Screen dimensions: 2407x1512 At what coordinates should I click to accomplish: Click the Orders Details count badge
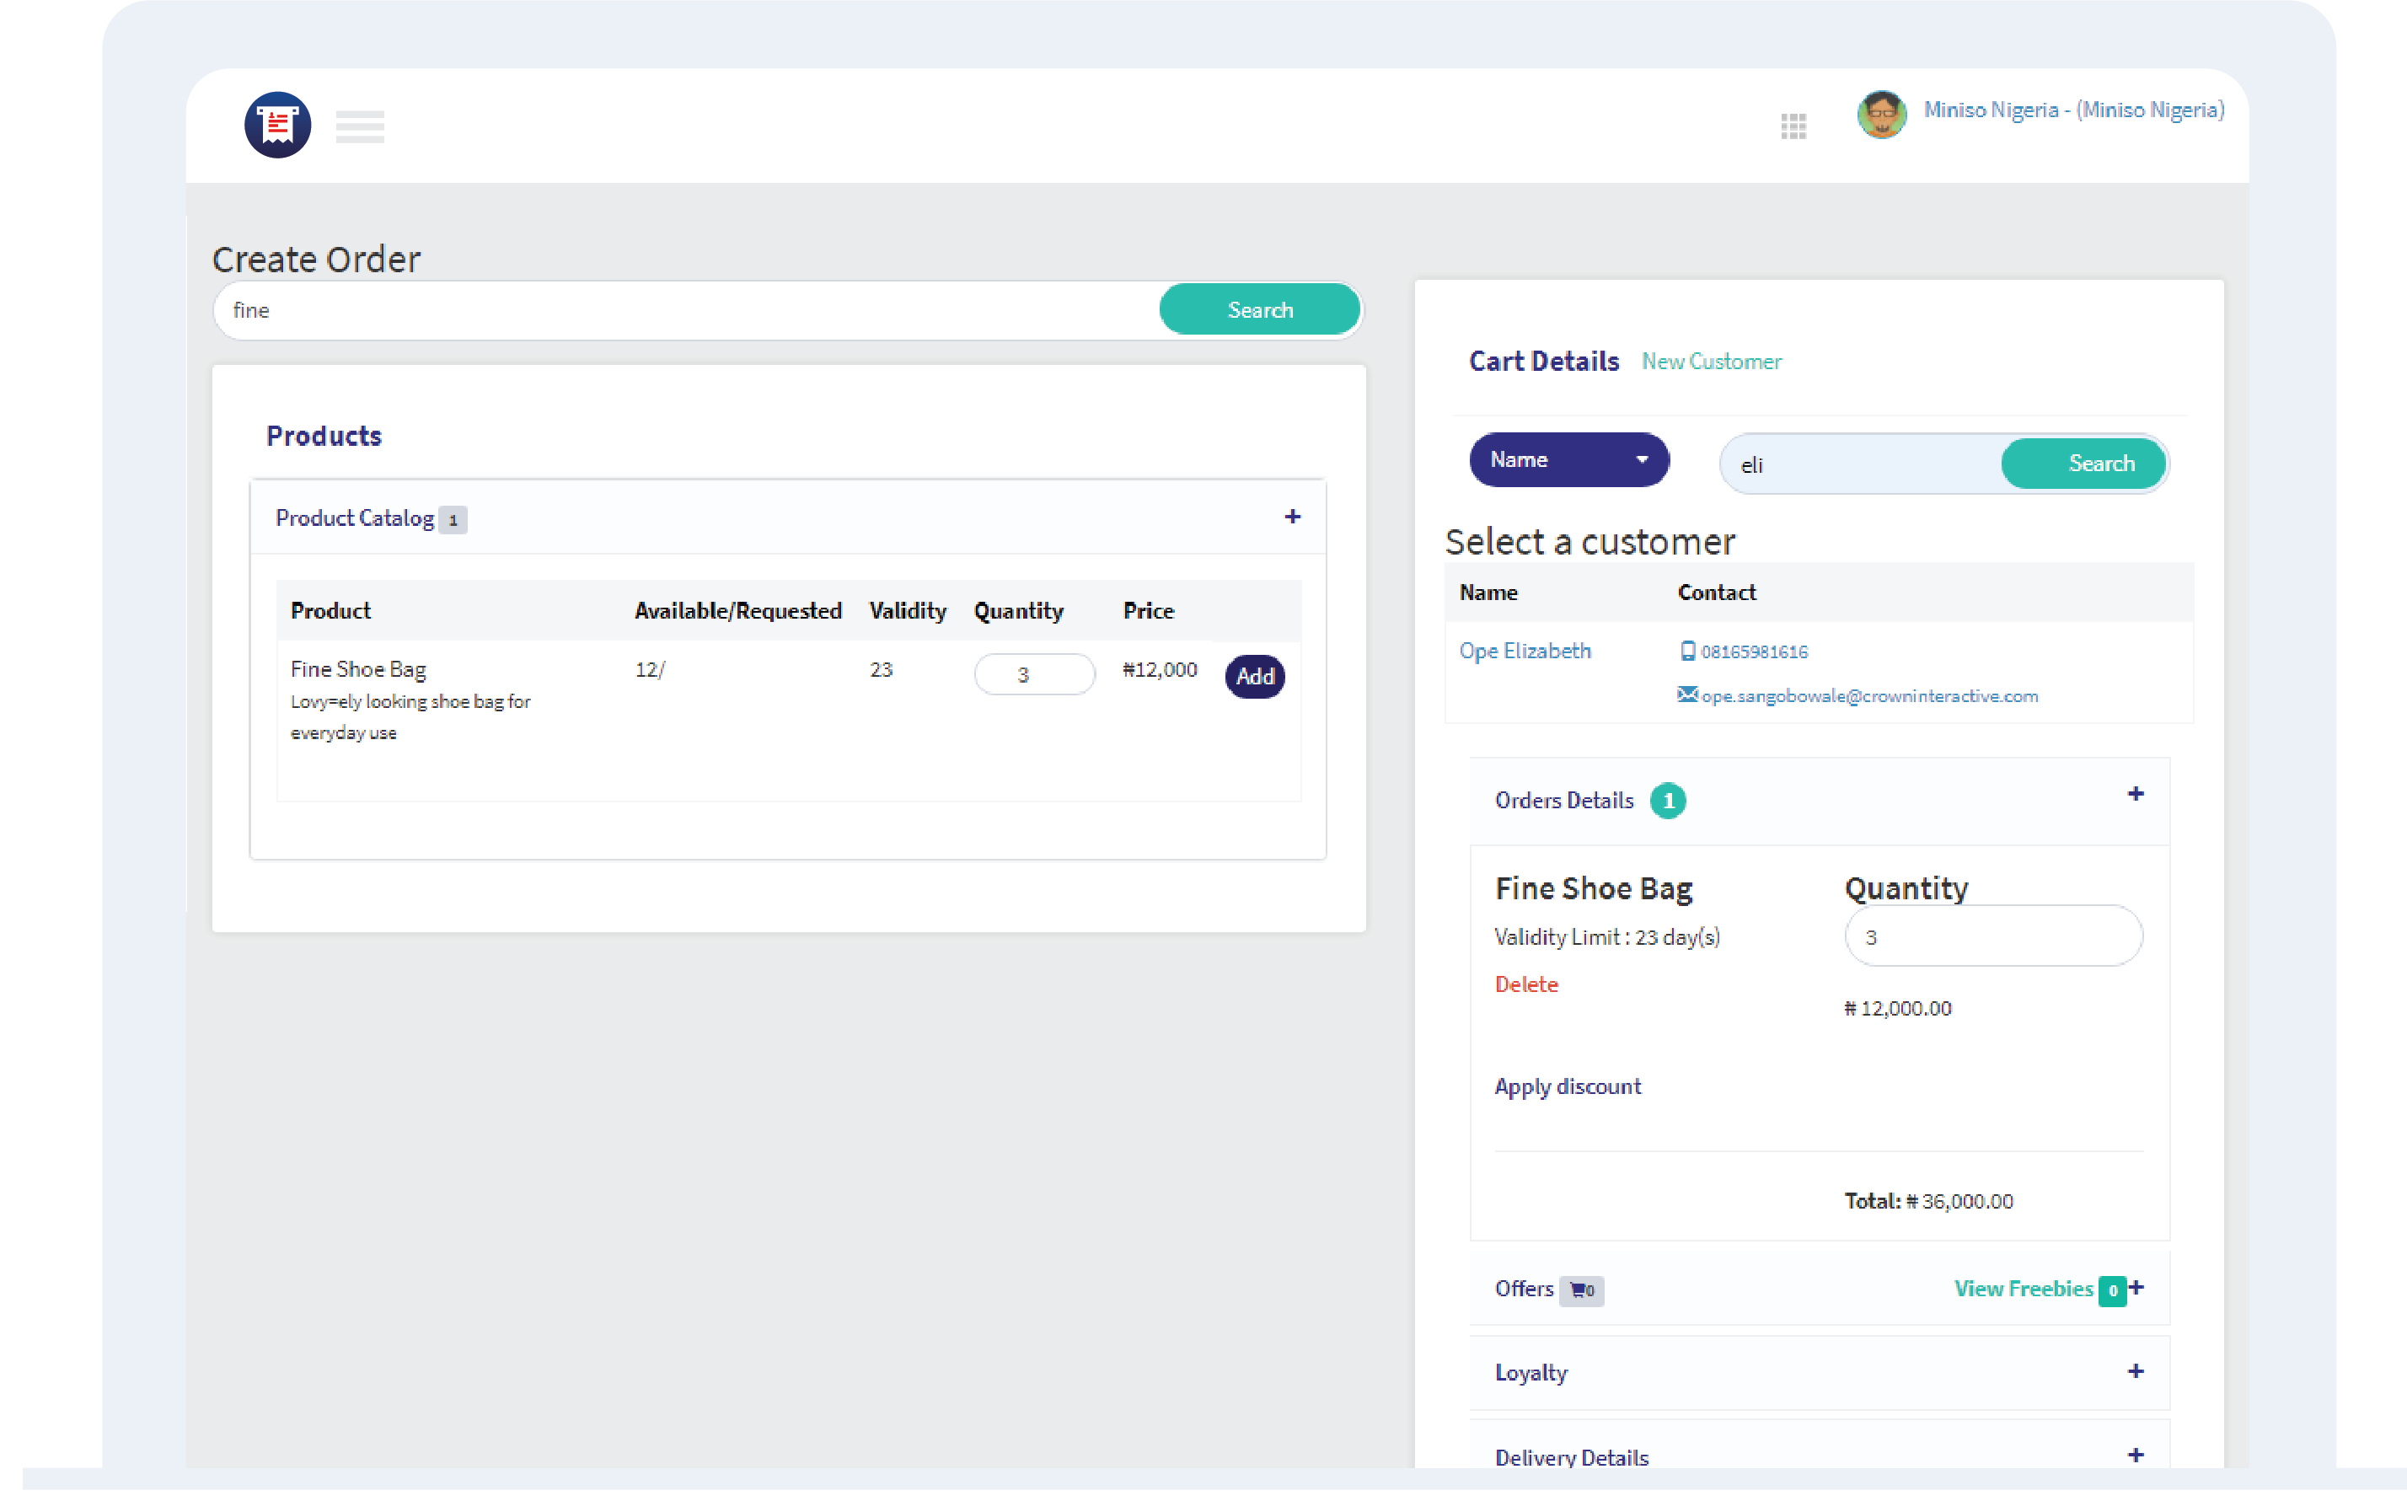point(1667,801)
